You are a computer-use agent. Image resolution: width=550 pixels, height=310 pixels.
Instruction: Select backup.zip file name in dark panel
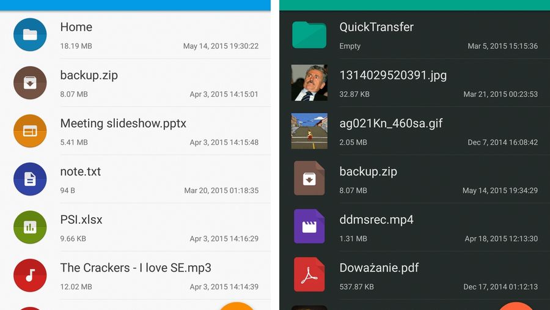(368, 172)
